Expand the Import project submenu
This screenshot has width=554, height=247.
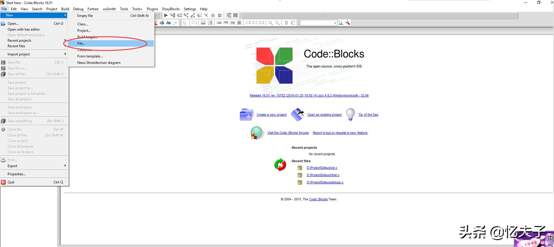pos(34,54)
